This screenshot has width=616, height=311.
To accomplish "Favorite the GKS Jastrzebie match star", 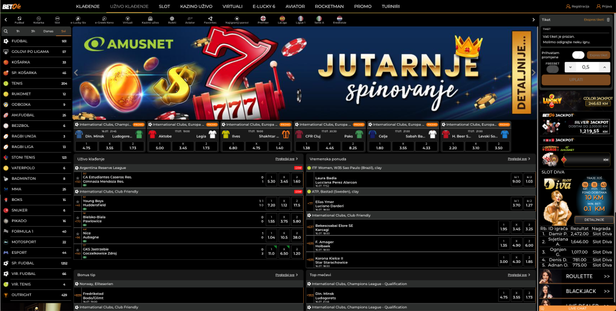I will click(x=78, y=250).
